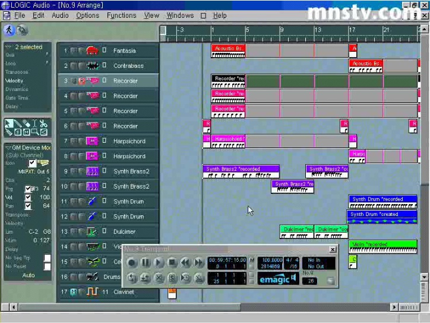The image size is (430, 323).
Task: Click the track 3 Recorder instrument icon
Action: [93, 81]
